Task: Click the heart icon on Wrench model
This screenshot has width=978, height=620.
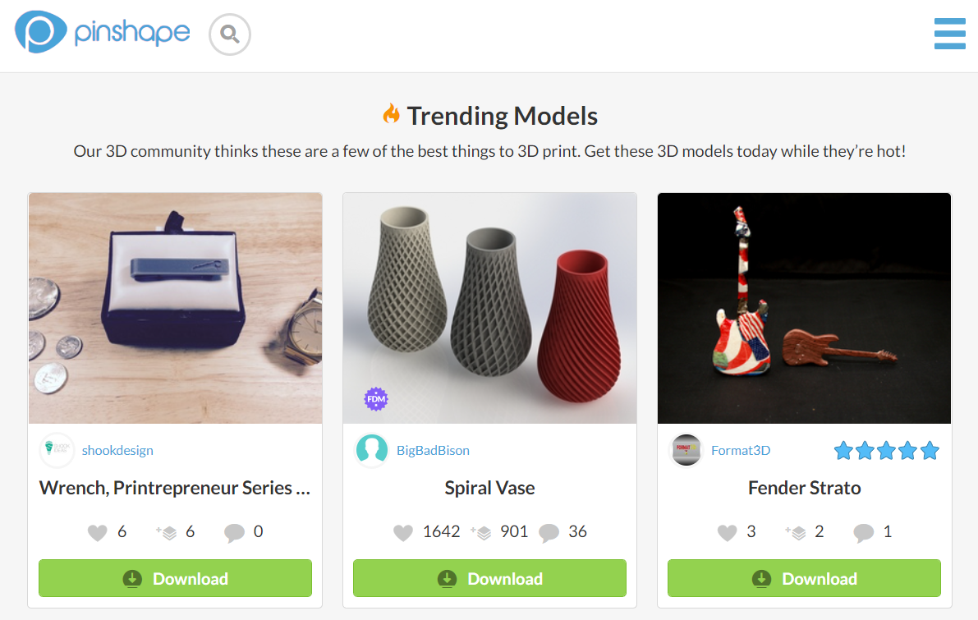Action: [98, 533]
